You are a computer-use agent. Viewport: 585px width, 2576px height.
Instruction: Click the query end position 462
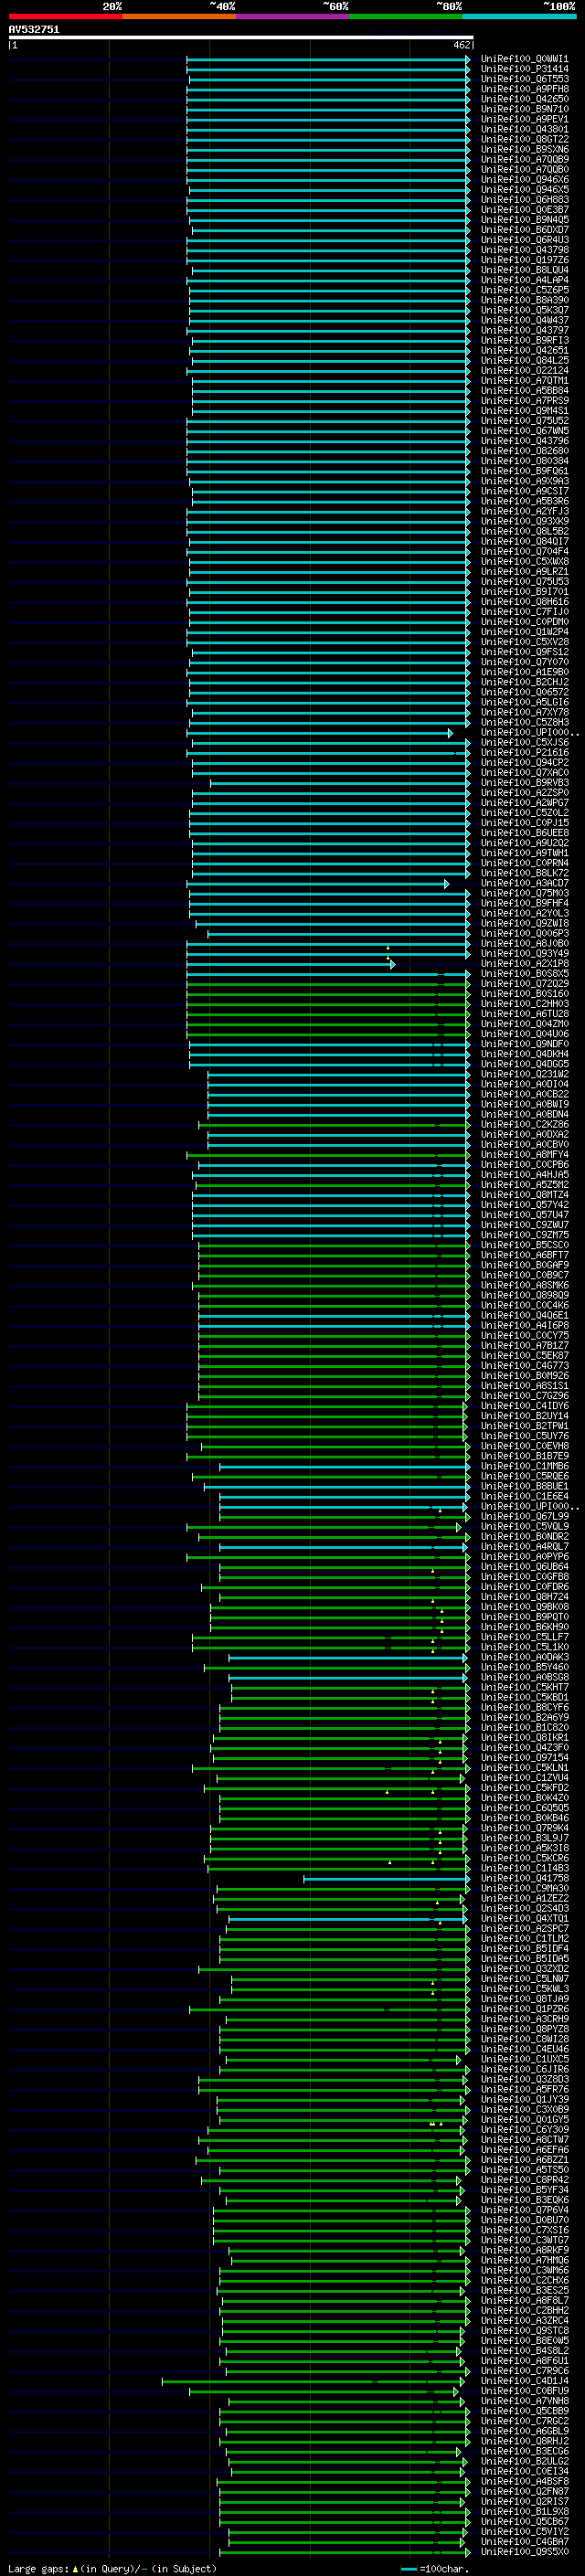tap(462, 45)
